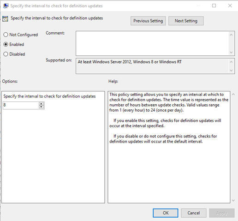This screenshot has height=221, width=238.
Task: Click Help pane scroll down arrow
Action: coord(233,200)
